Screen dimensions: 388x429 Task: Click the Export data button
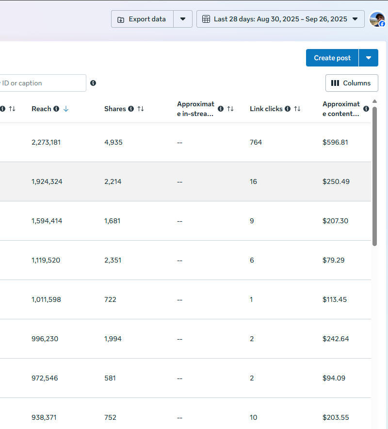click(x=142, y=19)
